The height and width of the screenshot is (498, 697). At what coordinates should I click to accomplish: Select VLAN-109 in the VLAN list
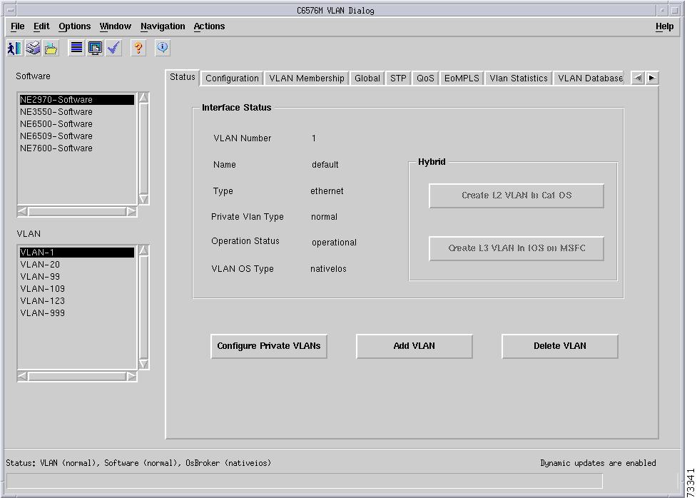click(76, 288)
